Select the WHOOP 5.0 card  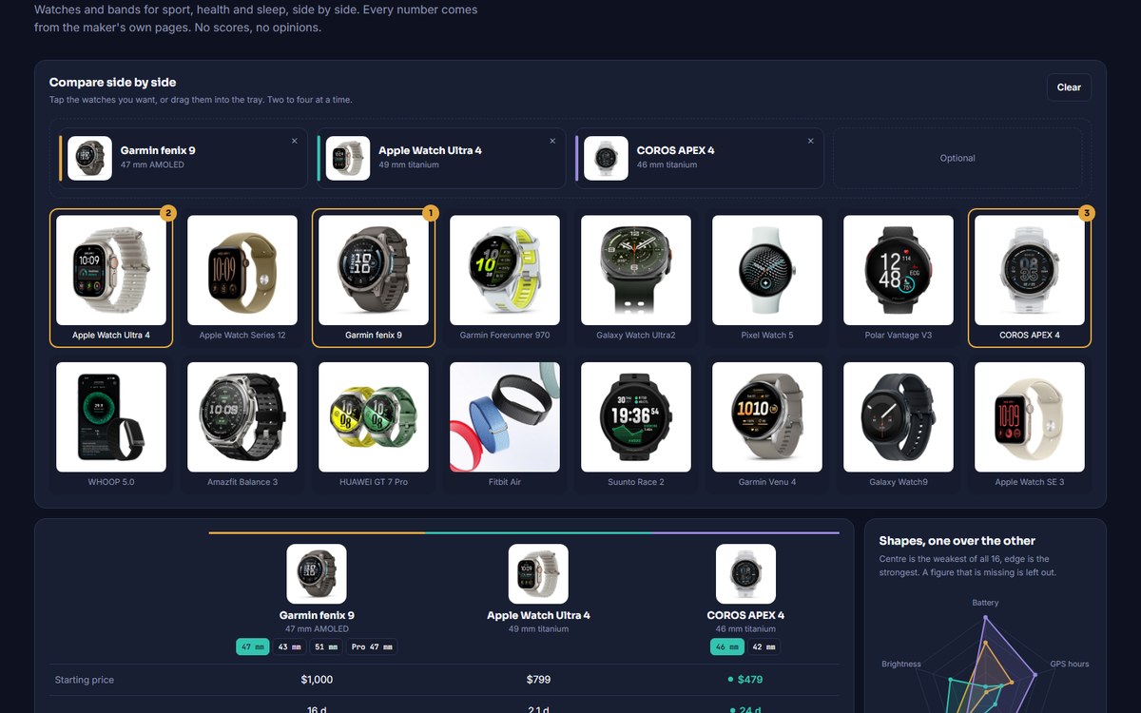coord(111,425)
